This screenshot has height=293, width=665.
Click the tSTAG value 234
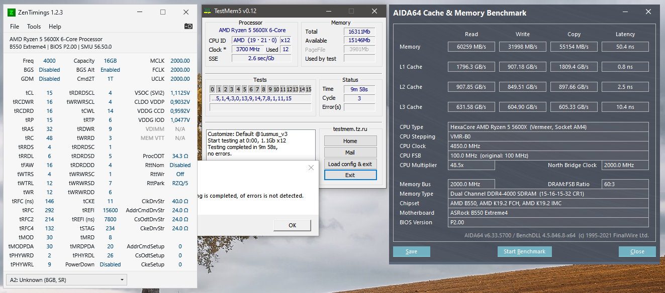pos(110,228)
